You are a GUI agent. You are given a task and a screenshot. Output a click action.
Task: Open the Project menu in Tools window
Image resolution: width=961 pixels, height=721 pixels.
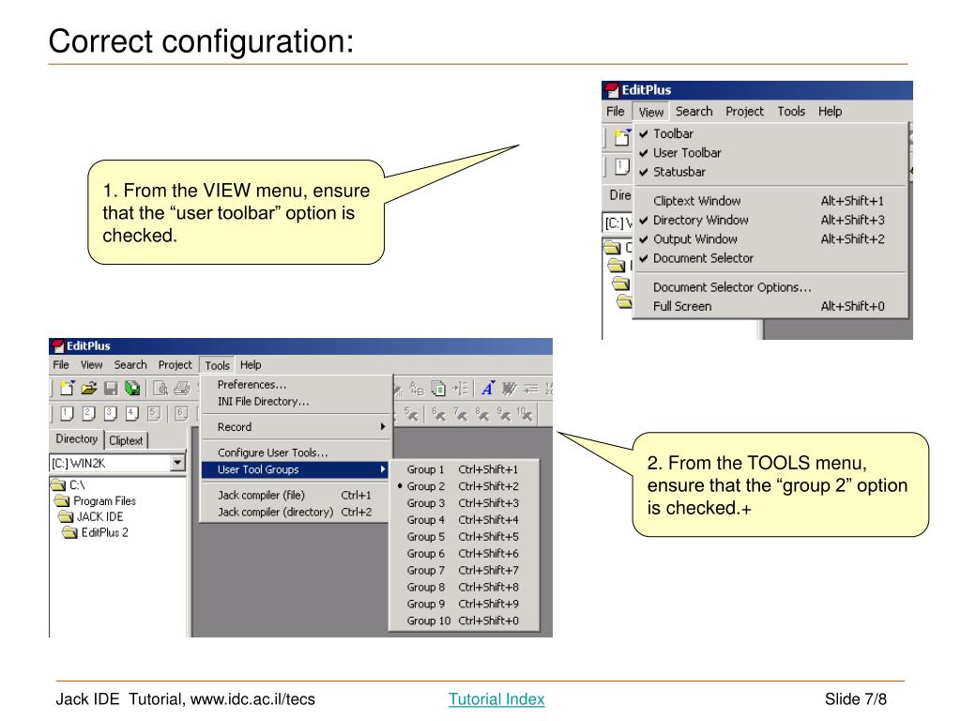point(175,365)
